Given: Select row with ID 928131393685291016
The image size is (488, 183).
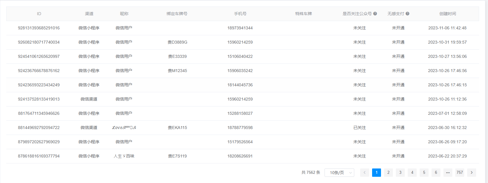Looking at the screenshot, I should pos(39,28).
